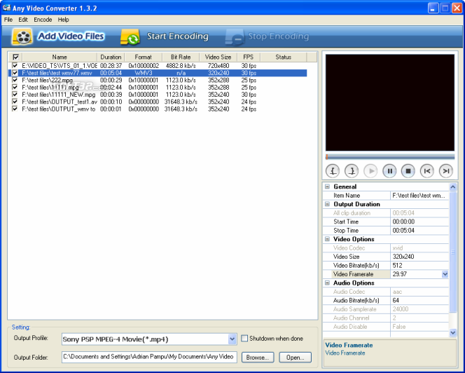
Task: Set the clip end point marker button
Action: coord(352,171)
